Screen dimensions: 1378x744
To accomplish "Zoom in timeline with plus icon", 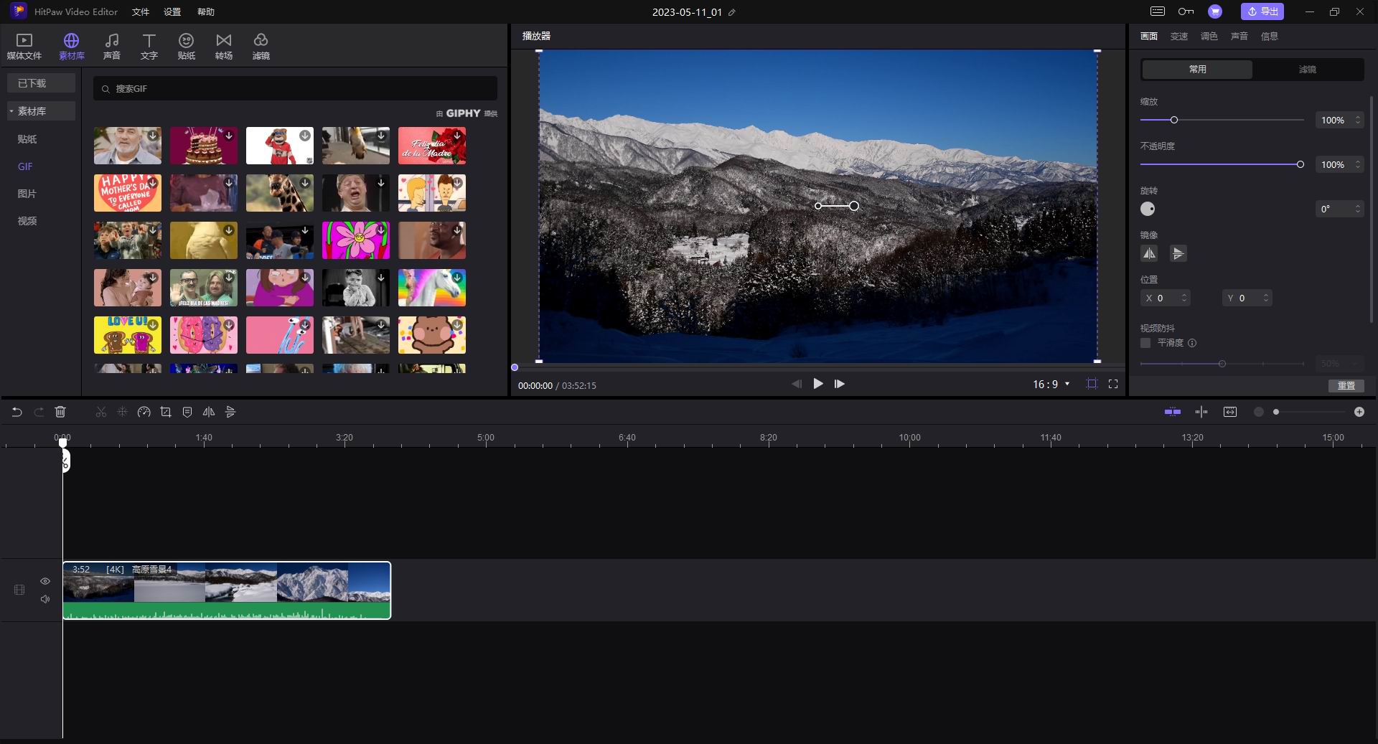I will tap(1359, 412).
